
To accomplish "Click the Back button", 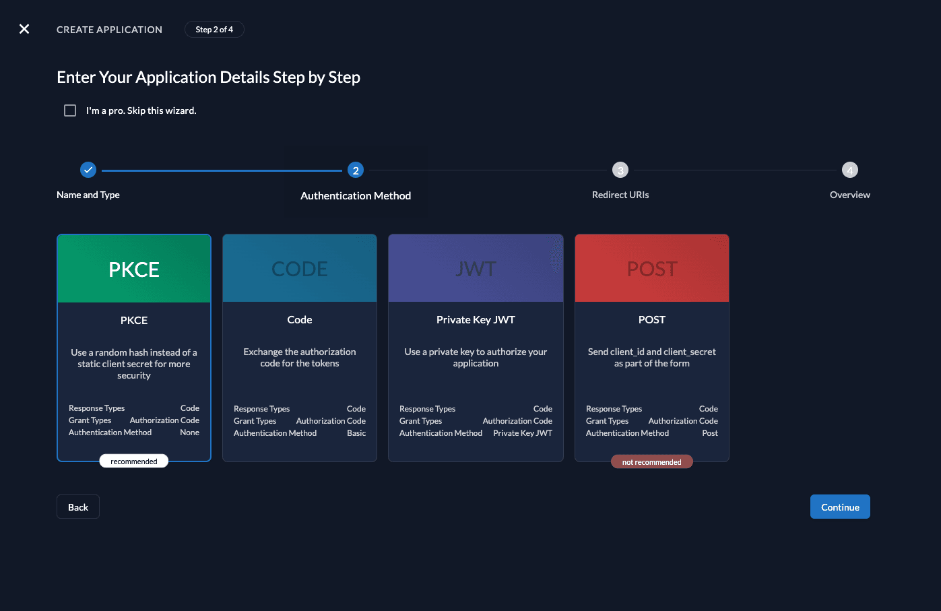I will pyautogui.click(x=77, y=506).
